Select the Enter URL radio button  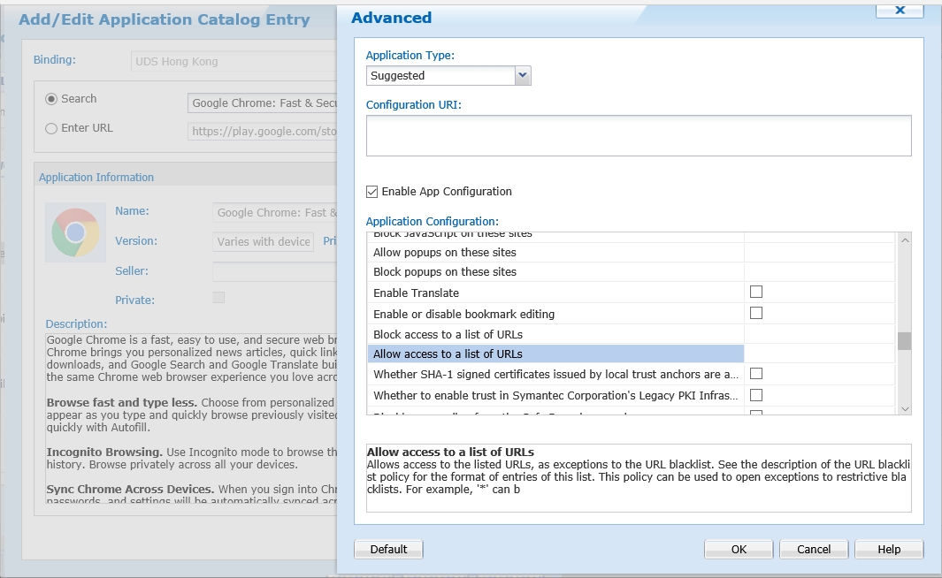tap(51, 128)
